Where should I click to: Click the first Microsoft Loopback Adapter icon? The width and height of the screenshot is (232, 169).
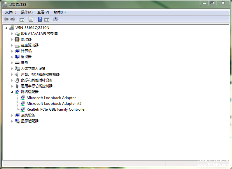point(23,98)
